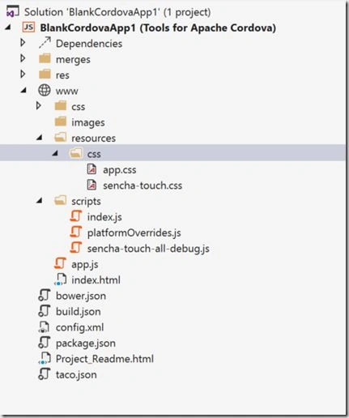Viewport: 349px width, 418px height.
Task: Collapse the scripts folder
Action: [x=40, y=201]
